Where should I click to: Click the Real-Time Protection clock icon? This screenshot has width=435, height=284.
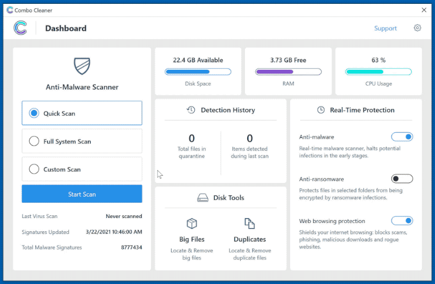[x=320, y=110]
